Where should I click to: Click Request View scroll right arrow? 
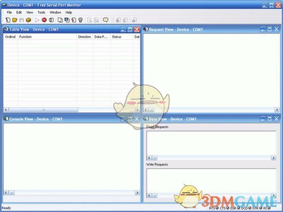pyautogui.click(x=277, y=110)
